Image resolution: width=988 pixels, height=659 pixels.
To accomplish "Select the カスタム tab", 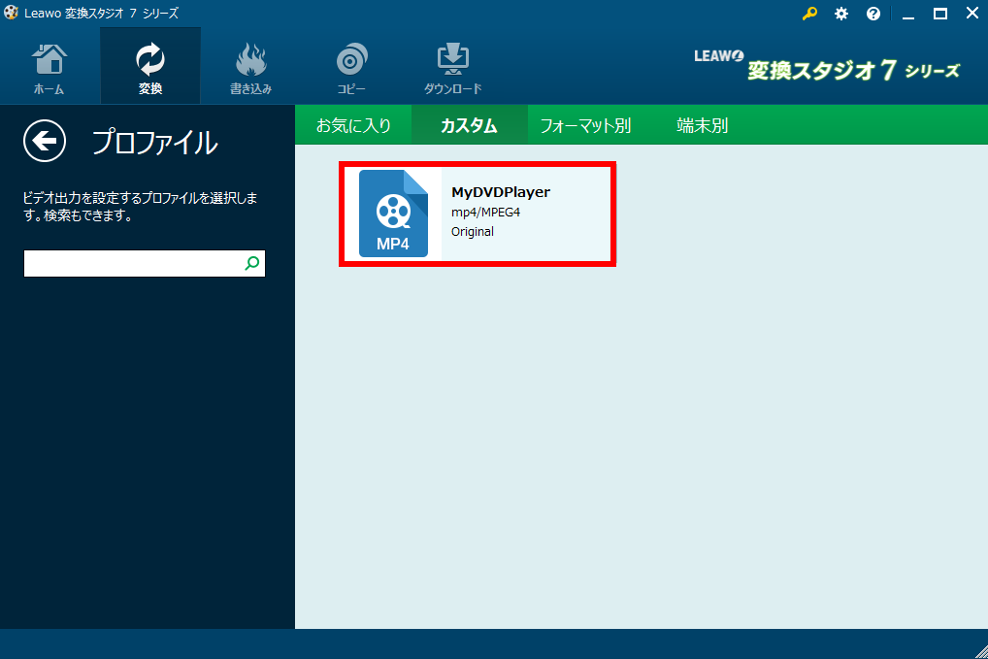I will coord(469,125).
